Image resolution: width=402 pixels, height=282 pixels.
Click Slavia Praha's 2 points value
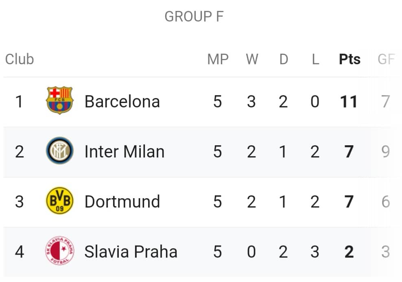tap(349, 251)
